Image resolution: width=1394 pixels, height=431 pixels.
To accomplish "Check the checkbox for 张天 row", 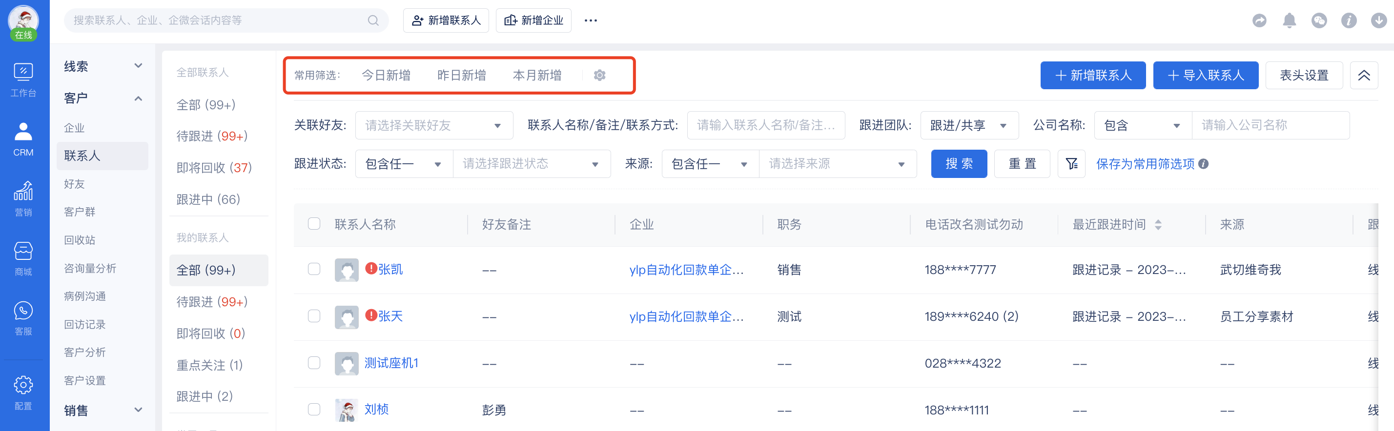I will point(314,316).
